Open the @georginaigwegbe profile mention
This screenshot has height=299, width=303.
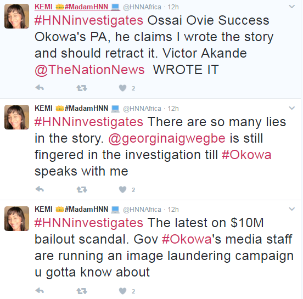tap(167, 138)
